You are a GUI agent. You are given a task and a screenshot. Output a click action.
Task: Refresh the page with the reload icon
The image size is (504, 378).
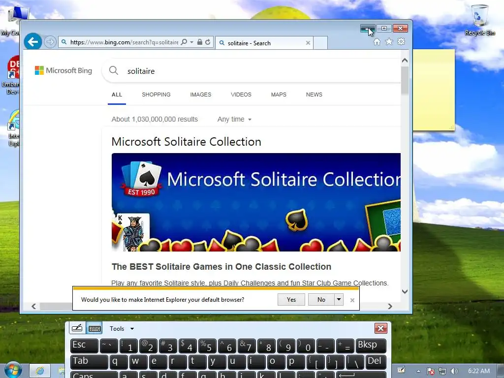click(208, 42)
